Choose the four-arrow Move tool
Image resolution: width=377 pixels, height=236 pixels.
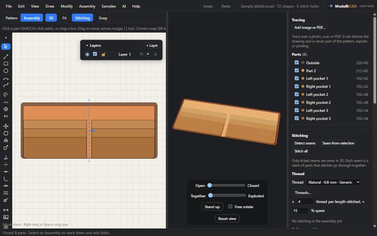(6, 126)
